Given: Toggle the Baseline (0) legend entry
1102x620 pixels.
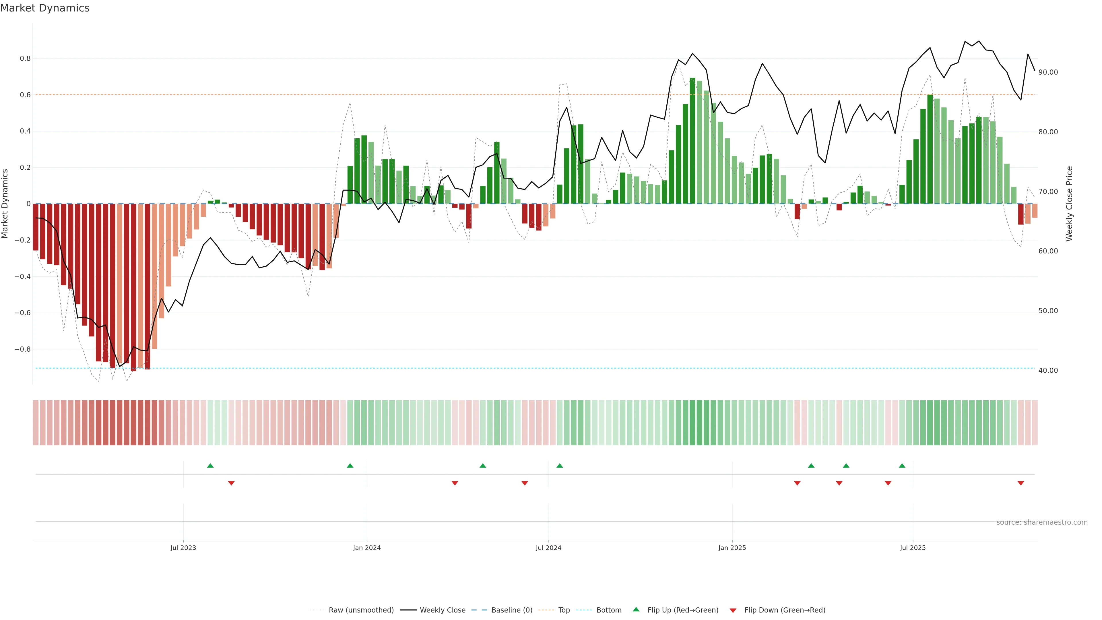Looking at the screenshot, I should tap(512, 610).
